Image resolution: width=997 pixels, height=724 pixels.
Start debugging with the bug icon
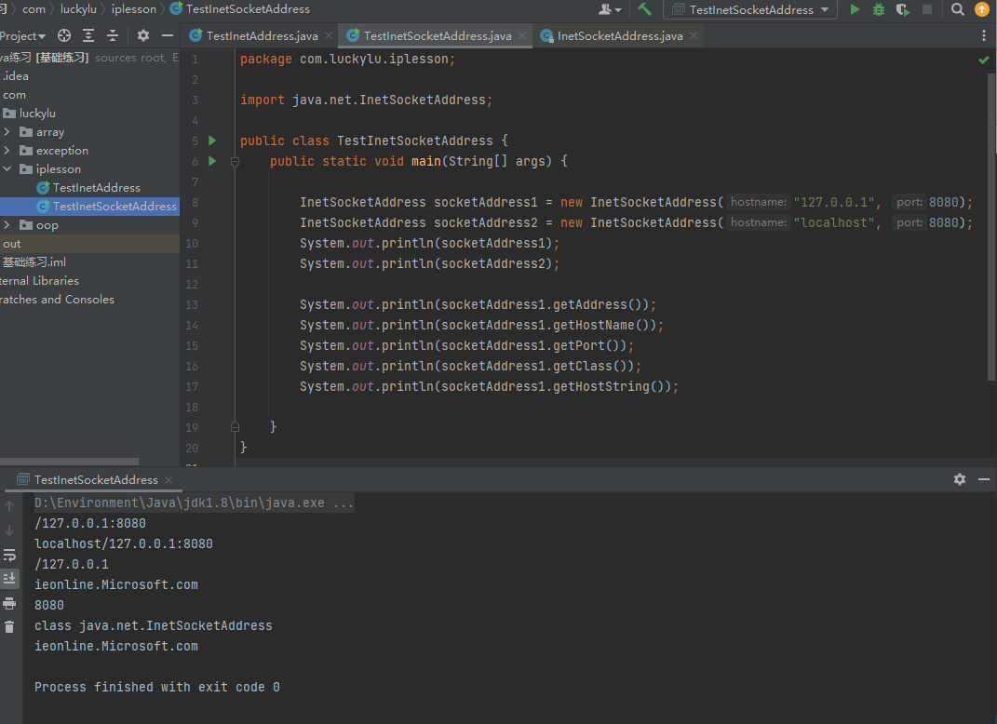pyautogui.click(x=879, y=9)
